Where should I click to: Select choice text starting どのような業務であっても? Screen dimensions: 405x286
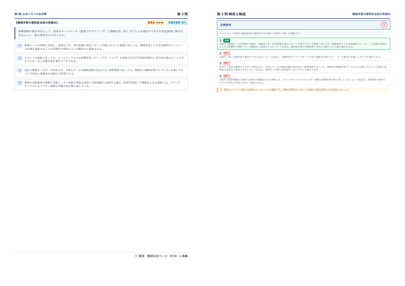coord(104,59)
